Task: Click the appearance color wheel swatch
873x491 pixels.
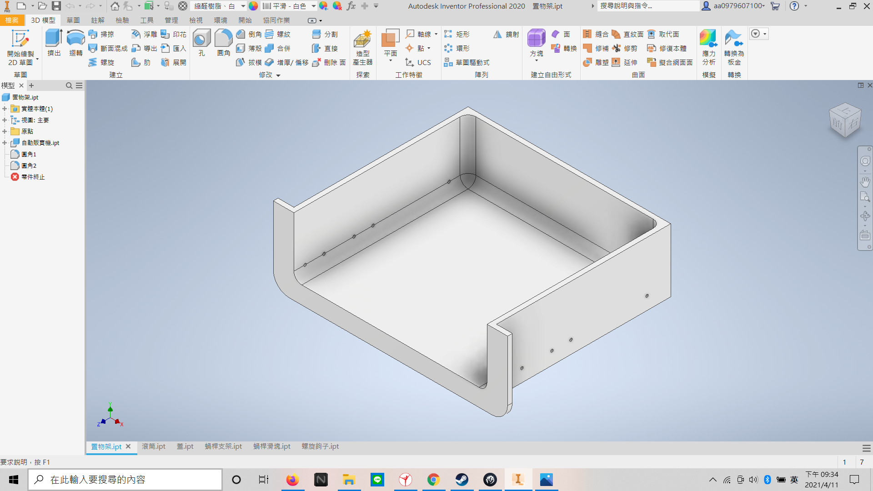Action: (253, 6)
